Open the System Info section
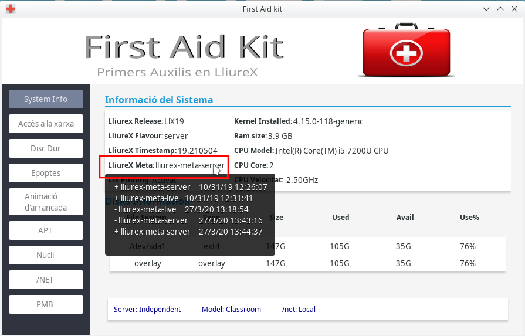Image resolution: width=525 pixels, height=336 pixels. pos(46,99)
